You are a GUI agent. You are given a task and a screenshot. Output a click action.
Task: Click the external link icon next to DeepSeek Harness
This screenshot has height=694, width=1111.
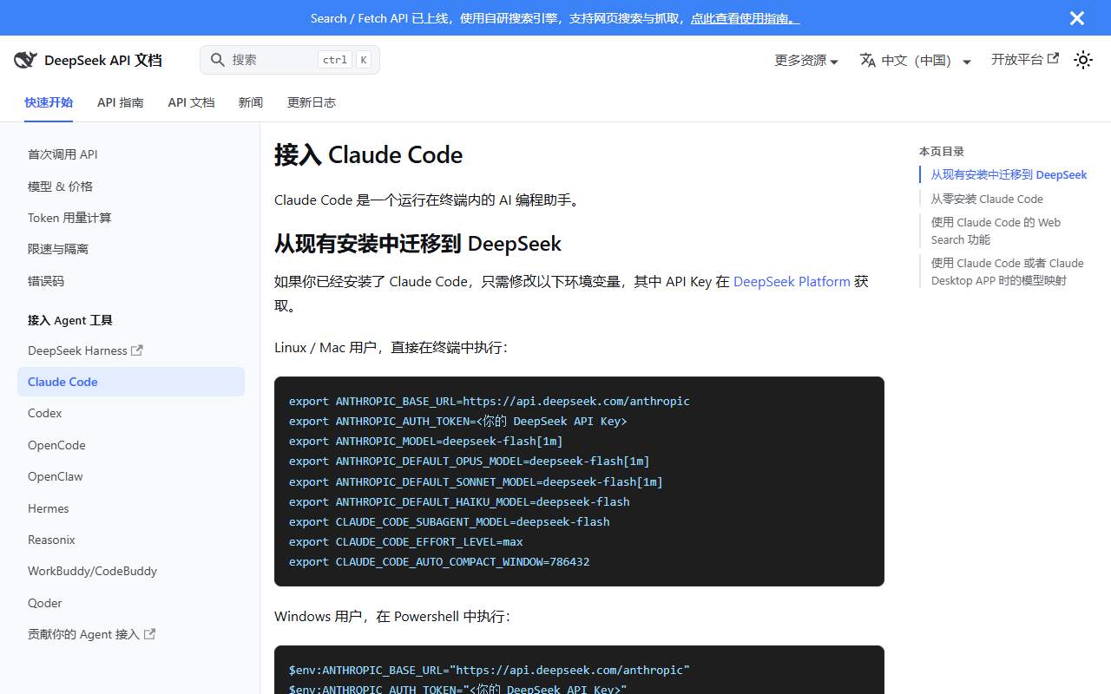[x=136, y=350]
